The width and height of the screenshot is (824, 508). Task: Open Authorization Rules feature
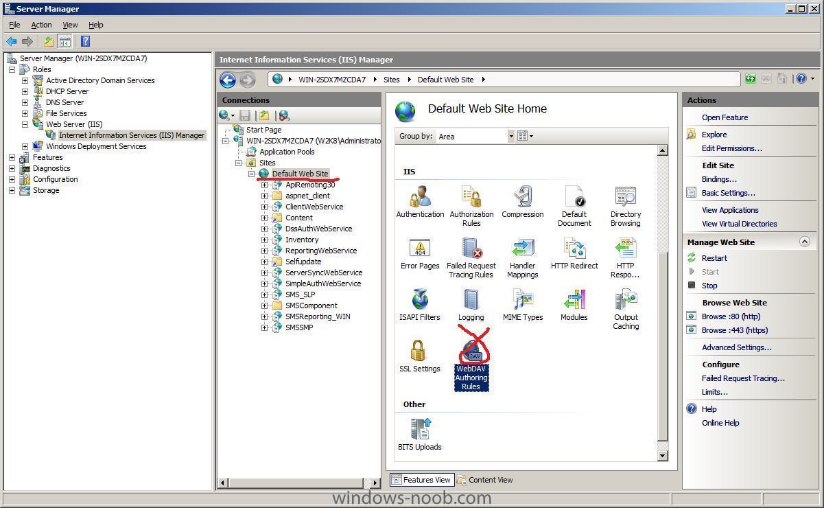click(471, 206)
